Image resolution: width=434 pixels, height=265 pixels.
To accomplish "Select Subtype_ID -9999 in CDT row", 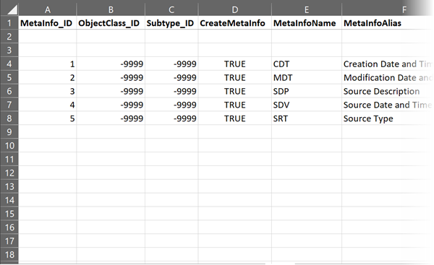I will 171,64.
